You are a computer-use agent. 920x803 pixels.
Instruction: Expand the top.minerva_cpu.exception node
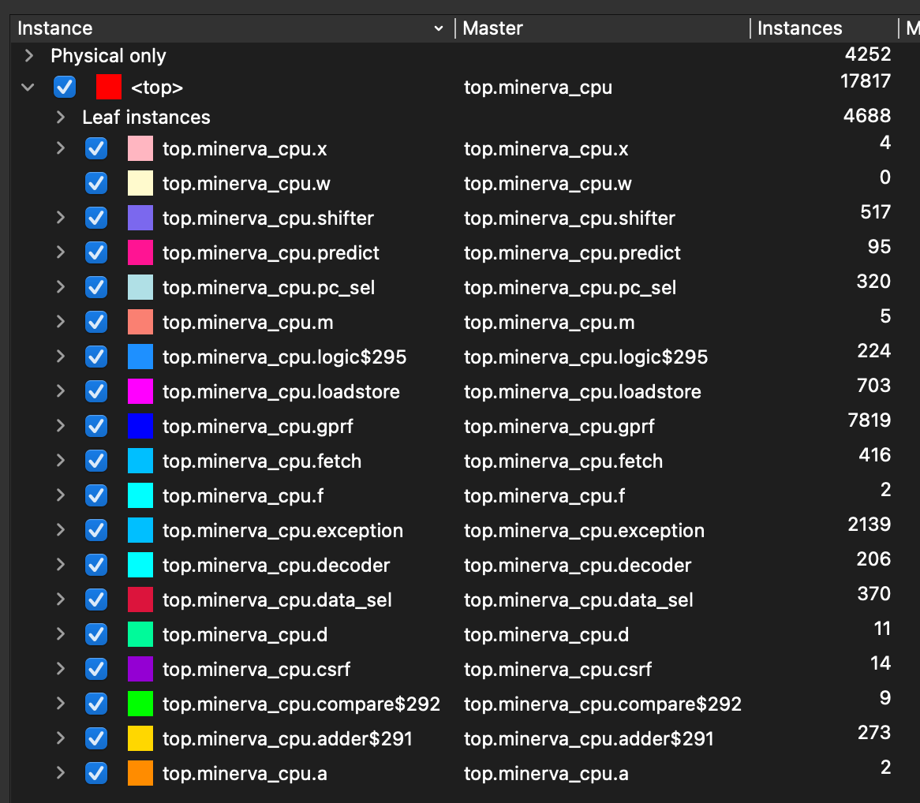(x=60, y=531)
